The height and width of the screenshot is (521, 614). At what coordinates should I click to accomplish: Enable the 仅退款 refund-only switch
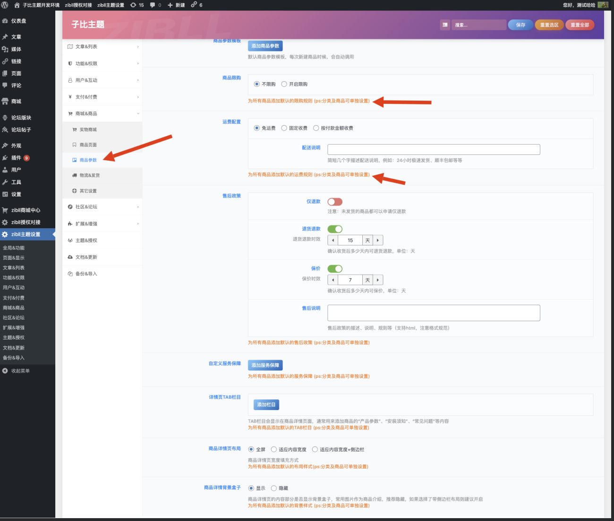click(335, 202)
